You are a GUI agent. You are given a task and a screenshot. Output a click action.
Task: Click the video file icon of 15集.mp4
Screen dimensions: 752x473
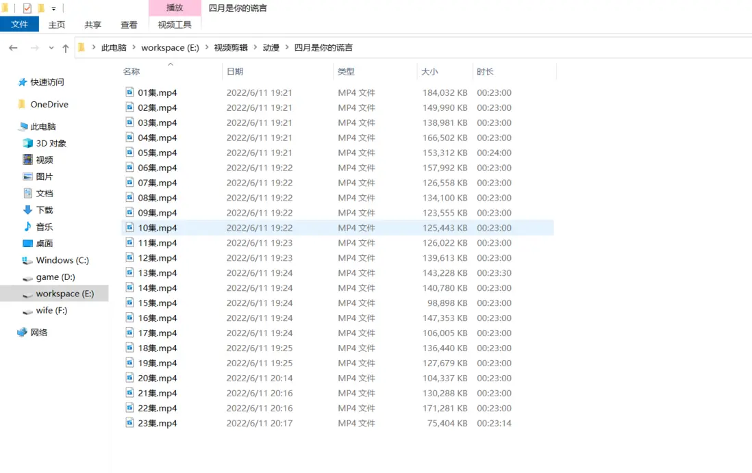click(x=129, y=303)
